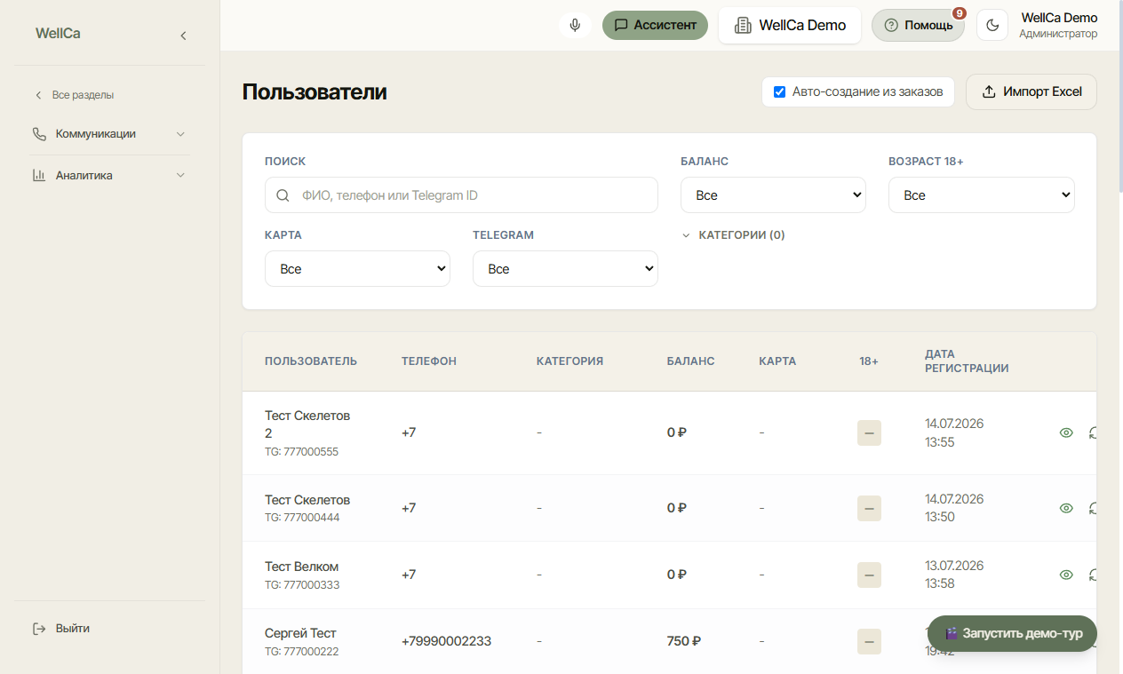The width and height of the screenshot is (1123, 674).
Task: Click the КАТЕГОРИЯ column header
Action: 569,361
